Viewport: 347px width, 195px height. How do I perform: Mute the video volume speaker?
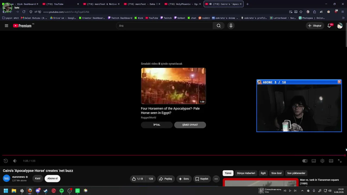(x=15, y=161)
